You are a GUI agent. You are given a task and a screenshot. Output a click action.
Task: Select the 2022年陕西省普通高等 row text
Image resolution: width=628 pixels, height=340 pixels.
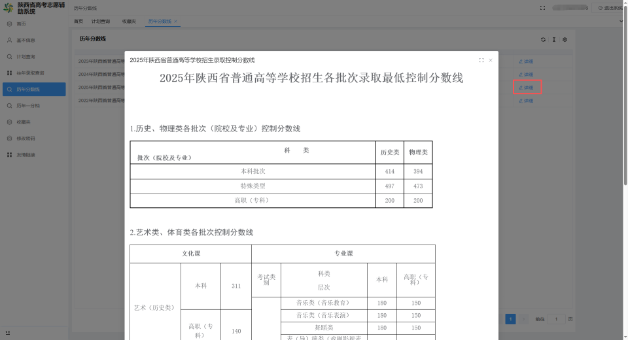101,101
